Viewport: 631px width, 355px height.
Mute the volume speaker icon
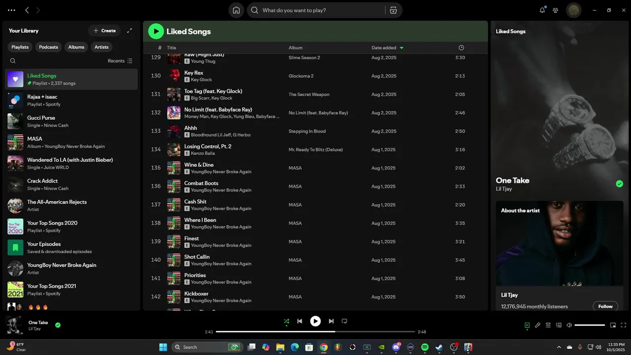click(569, 325)
